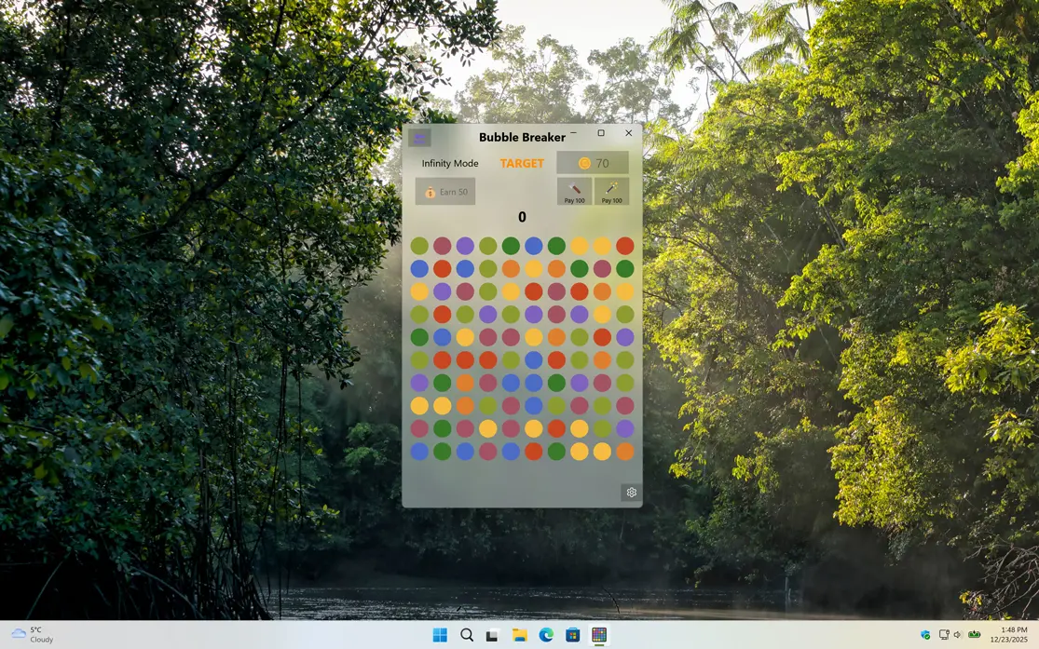
Task: Pop the blue bubble in the bottom-left corner
Action: click(419, 452)
